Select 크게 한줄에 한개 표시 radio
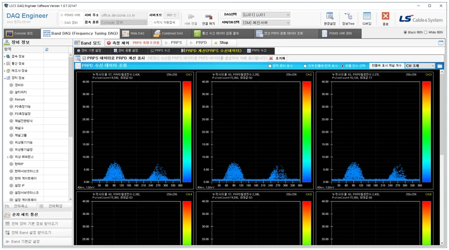The image size is (449, 250). click(x=305, y=66)
